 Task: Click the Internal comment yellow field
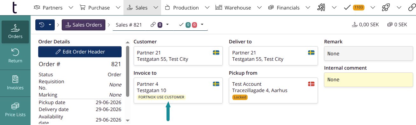(x=368, y=80)
